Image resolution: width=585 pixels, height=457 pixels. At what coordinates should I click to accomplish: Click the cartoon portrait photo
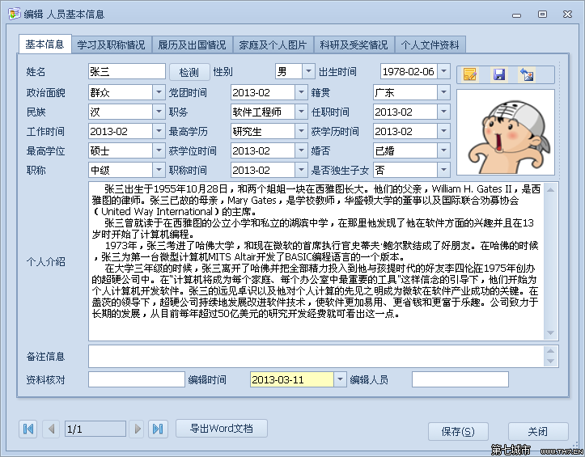[x=506, y=133]
